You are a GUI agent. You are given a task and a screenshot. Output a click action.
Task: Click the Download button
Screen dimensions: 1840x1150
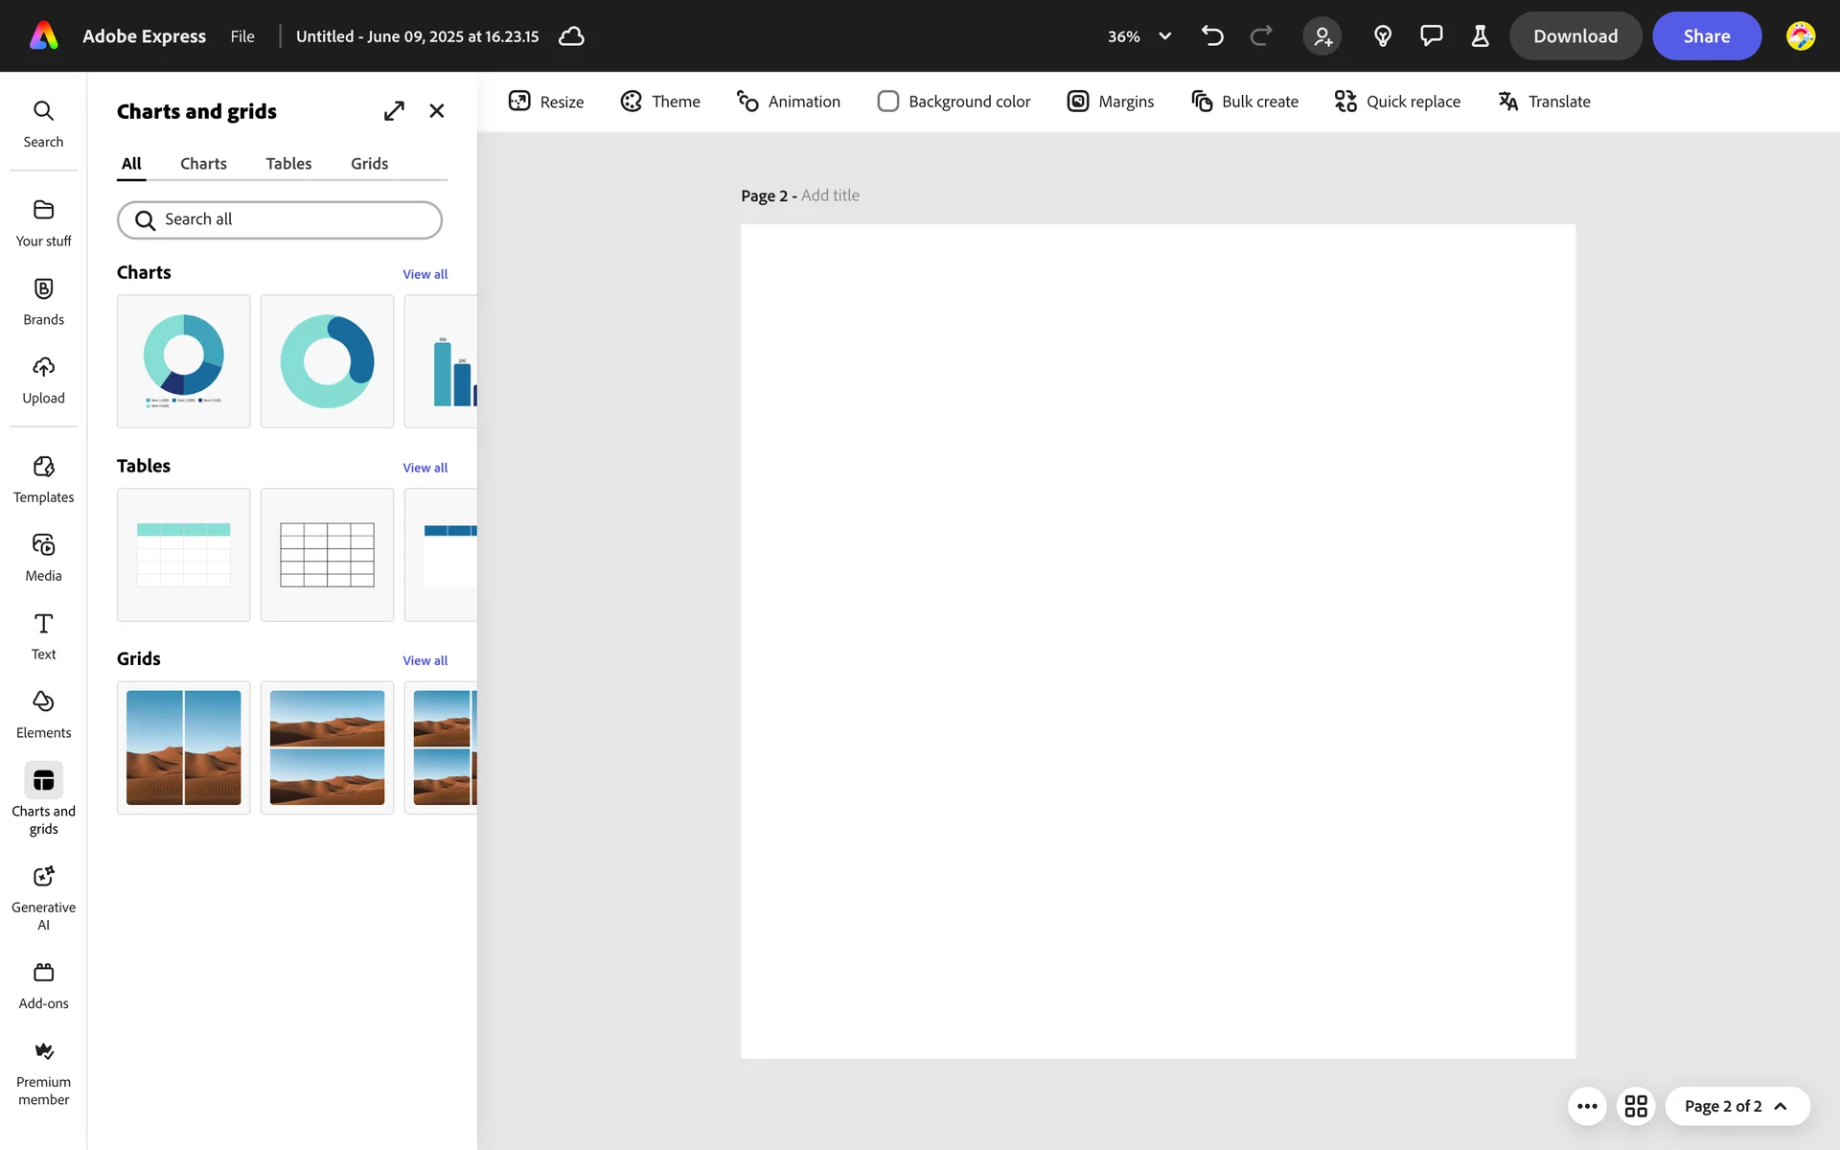(1575, 36)
